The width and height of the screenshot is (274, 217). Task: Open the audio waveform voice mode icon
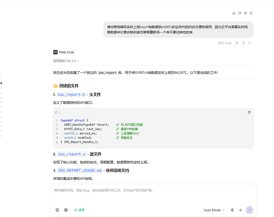point(241,210)
